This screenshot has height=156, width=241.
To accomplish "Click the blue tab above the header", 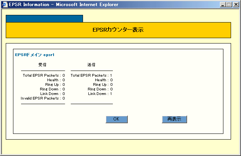I will (44, 19).
